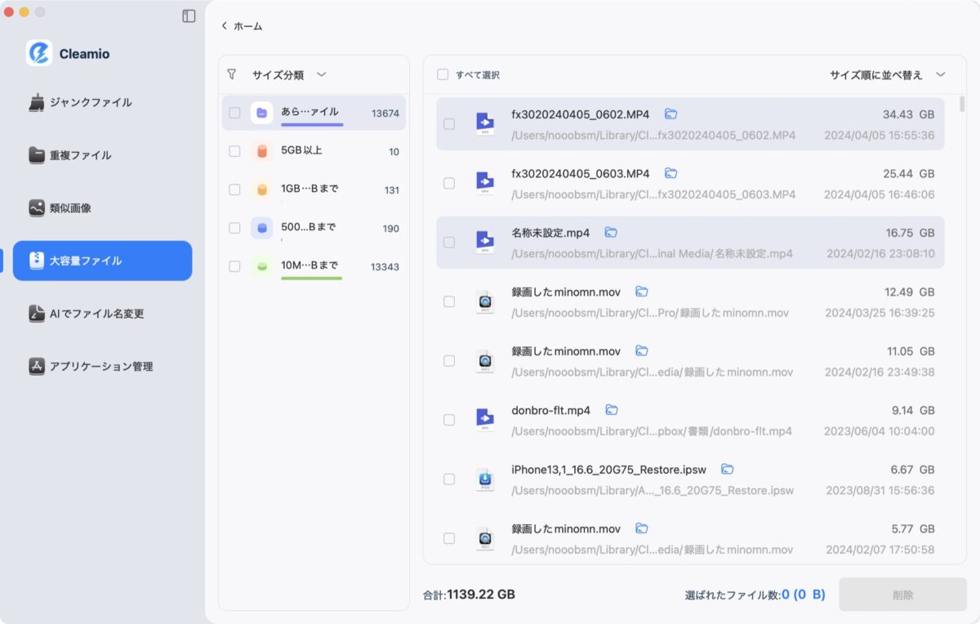
Task: Click the filter funnel icon
Action: tap(232, 74)
